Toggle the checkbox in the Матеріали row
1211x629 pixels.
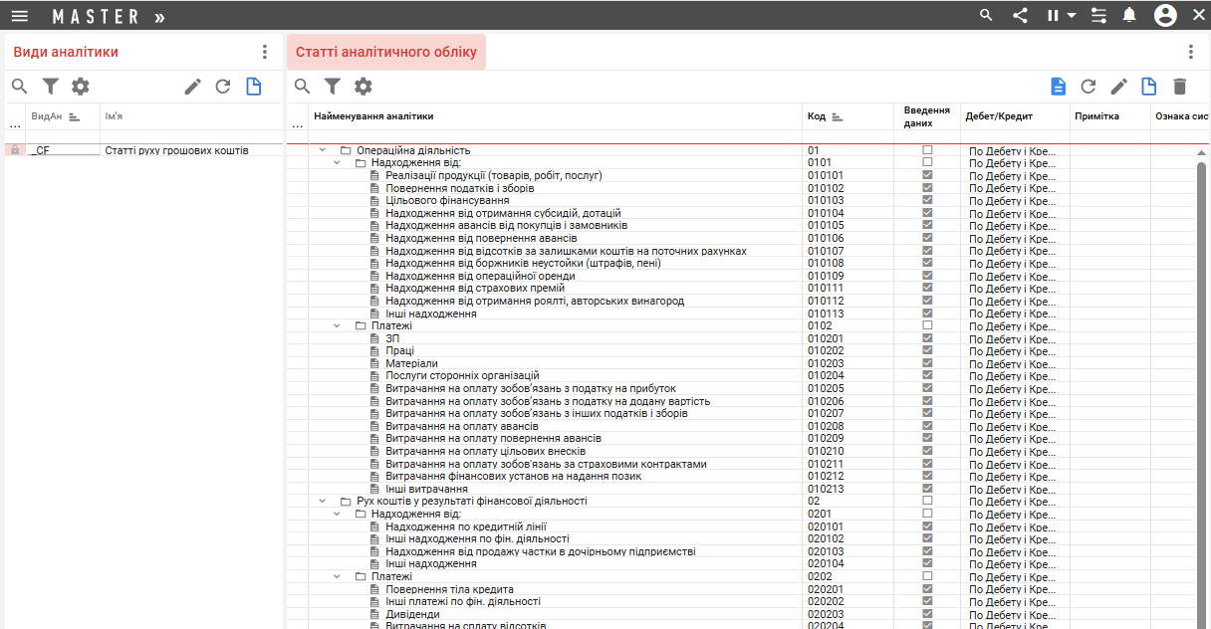[x=927, y=363]
